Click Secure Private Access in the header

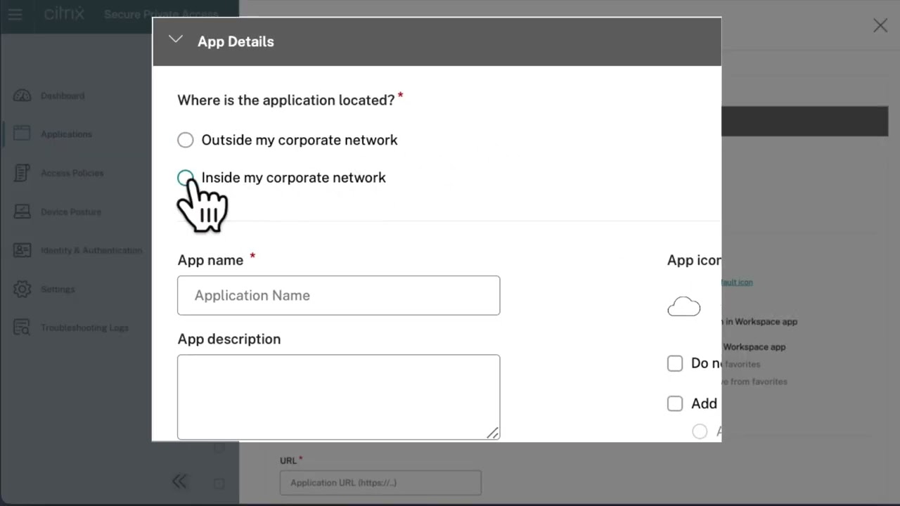161,14
